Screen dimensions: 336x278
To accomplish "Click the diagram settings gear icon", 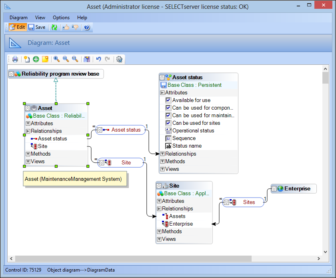I will pyautogui.click(x=119, y=59).
